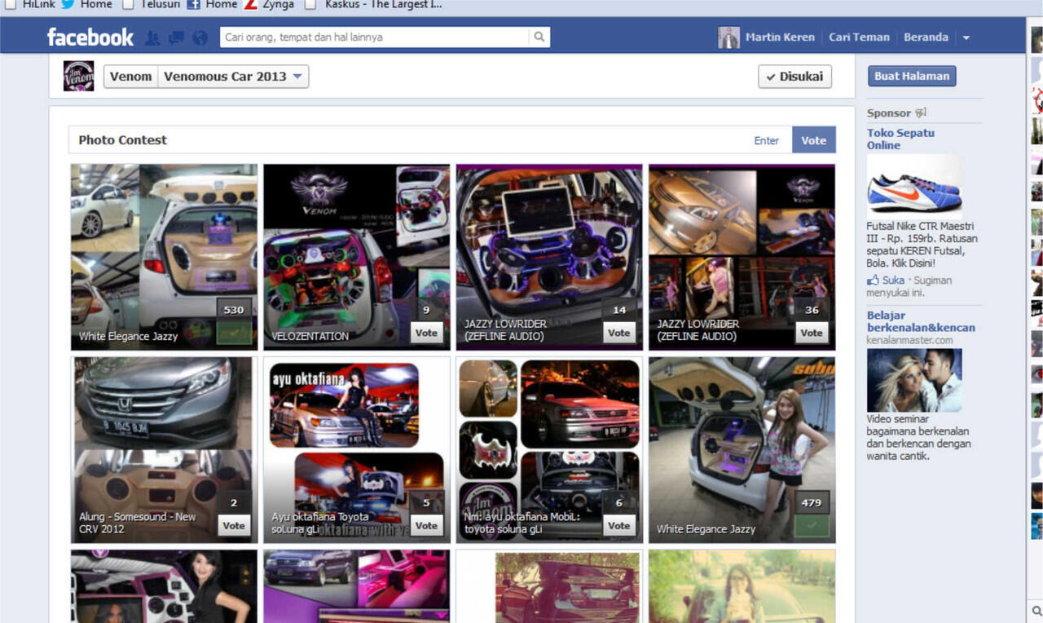Viewport: 1043px width, 623px height.
Task: Vote for VELOZENTATION entry
Action: (426, 333)
